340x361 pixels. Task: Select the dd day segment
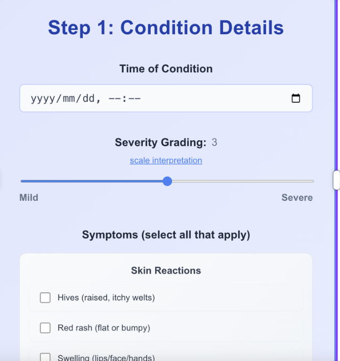(x=88, y=99)
